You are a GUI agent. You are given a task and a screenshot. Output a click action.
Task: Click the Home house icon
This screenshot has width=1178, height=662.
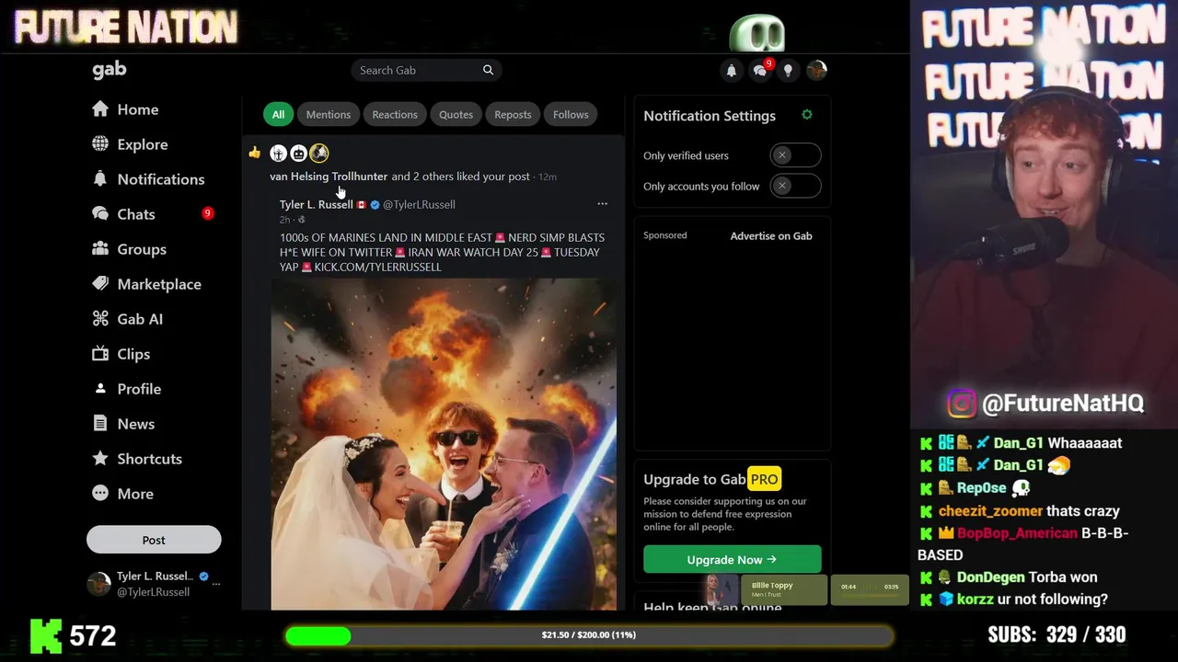pos(100,108)
